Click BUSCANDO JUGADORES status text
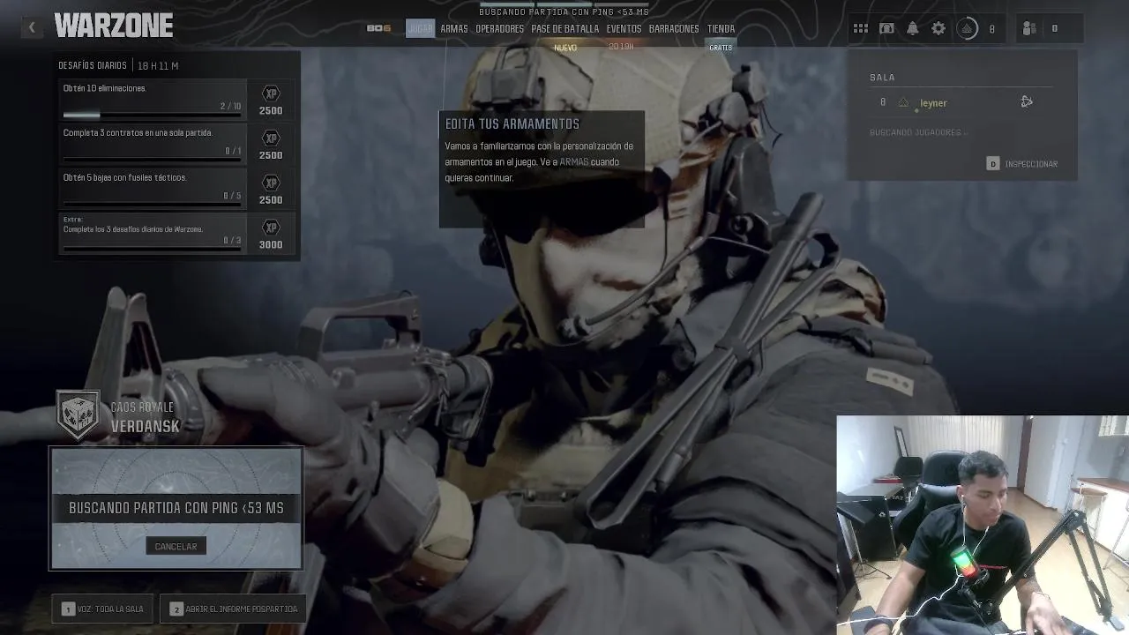The height and width of the screenshot is (635, 1129). [918, 132]
